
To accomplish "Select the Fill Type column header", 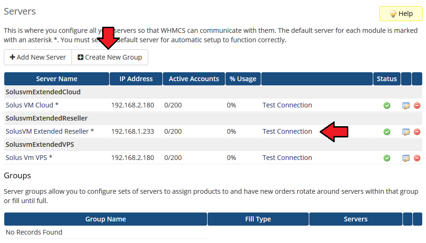I will coord(258,219).
